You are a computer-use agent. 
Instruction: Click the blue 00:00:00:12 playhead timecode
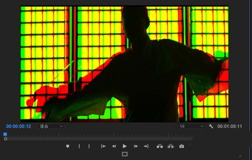coord(18,126)
